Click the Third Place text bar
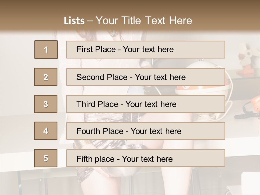Image resolution: width=260 pixels, height=195 pixels. [x=146, y=104]
